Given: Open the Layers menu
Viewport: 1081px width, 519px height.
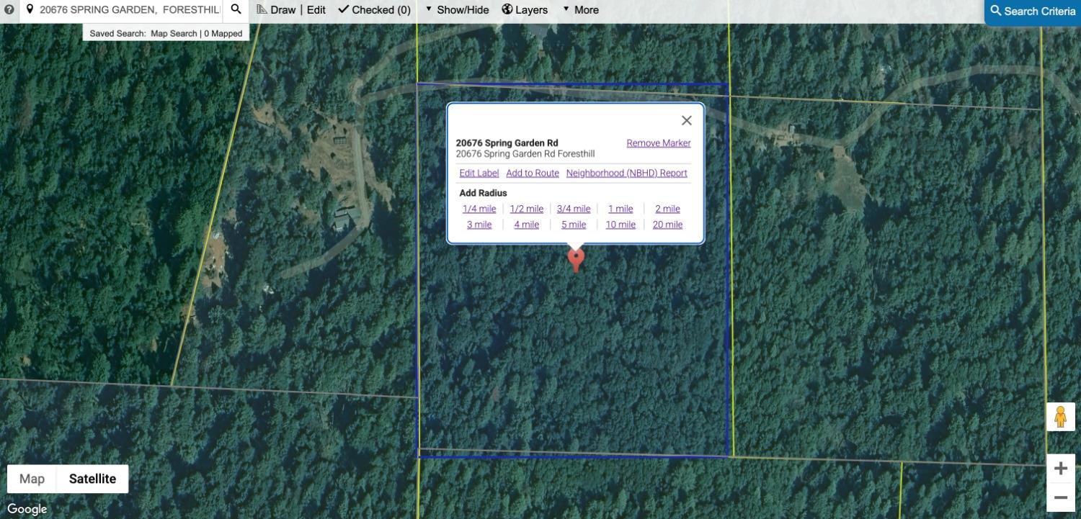Looking at the screenshot, I should [525, 10].
